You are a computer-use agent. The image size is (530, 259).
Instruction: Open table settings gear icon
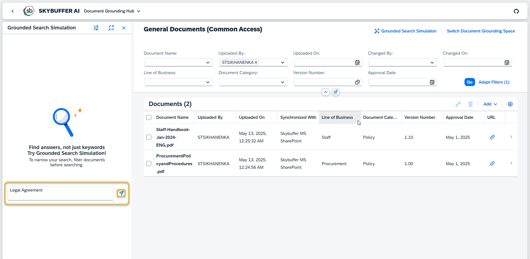click(x=510, y=104)
